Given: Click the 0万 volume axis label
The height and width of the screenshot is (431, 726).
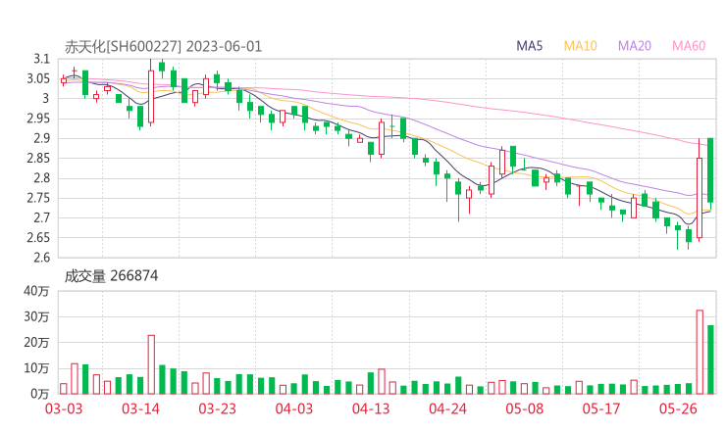Looking at the screenshot, I should (40, 394).
